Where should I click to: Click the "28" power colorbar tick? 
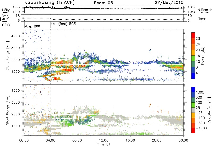(198, 38)
